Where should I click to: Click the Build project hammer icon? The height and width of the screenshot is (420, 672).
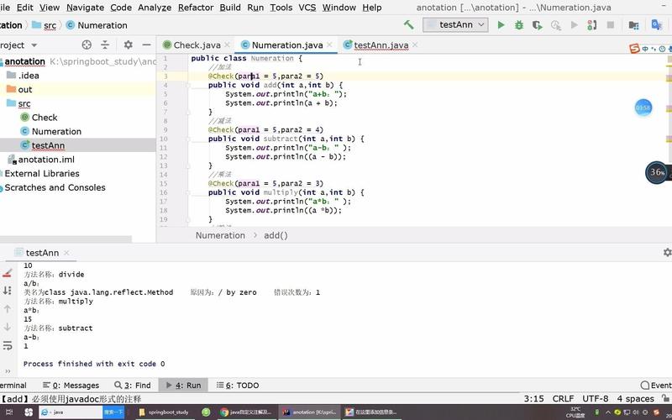(x=408, y=25)
